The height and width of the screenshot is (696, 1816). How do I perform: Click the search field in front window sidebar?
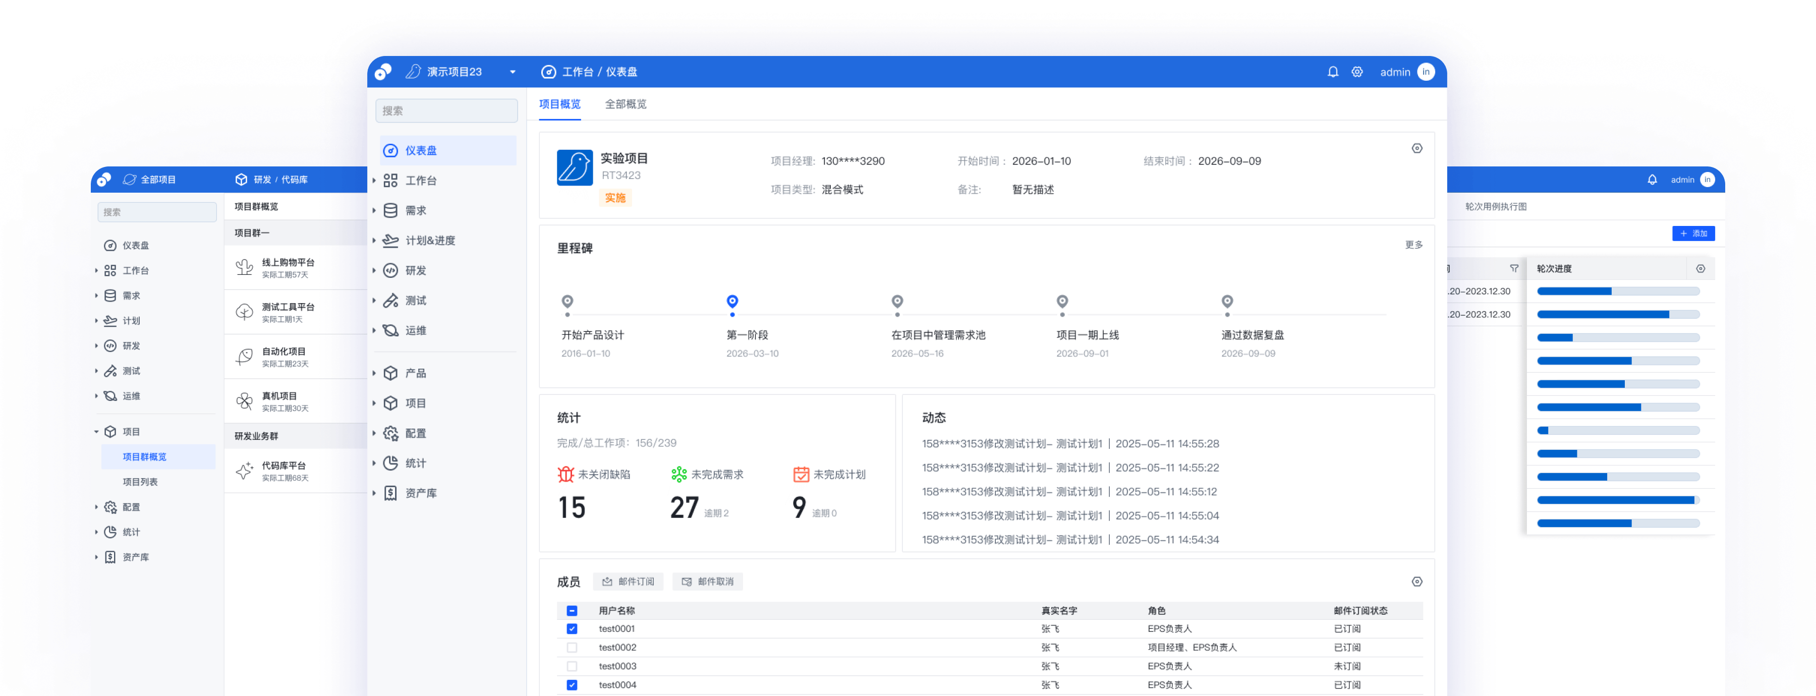coord(447,111)
